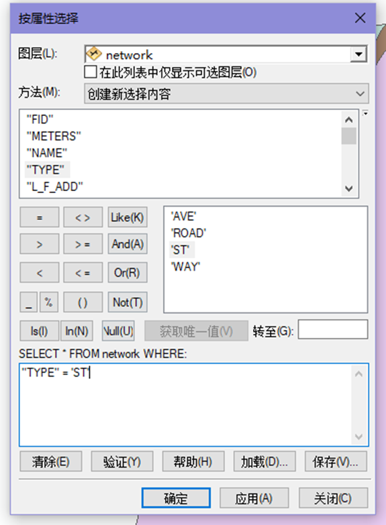Click the 确定 confirm button
The width and height of the screenshot is (386, 525).
[x=176, y=498]
